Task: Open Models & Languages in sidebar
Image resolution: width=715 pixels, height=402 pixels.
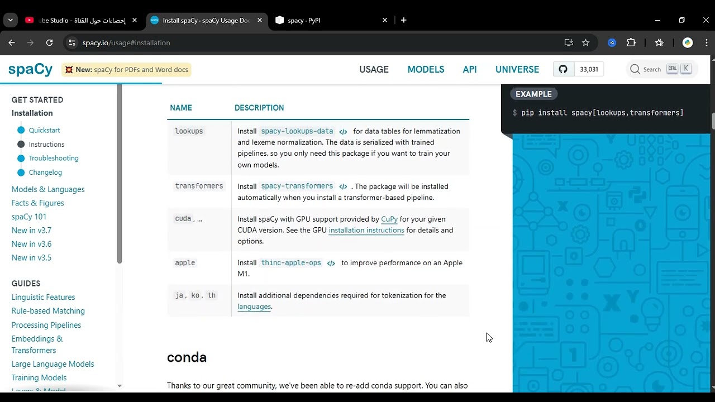Action: [x=48, y=189]
